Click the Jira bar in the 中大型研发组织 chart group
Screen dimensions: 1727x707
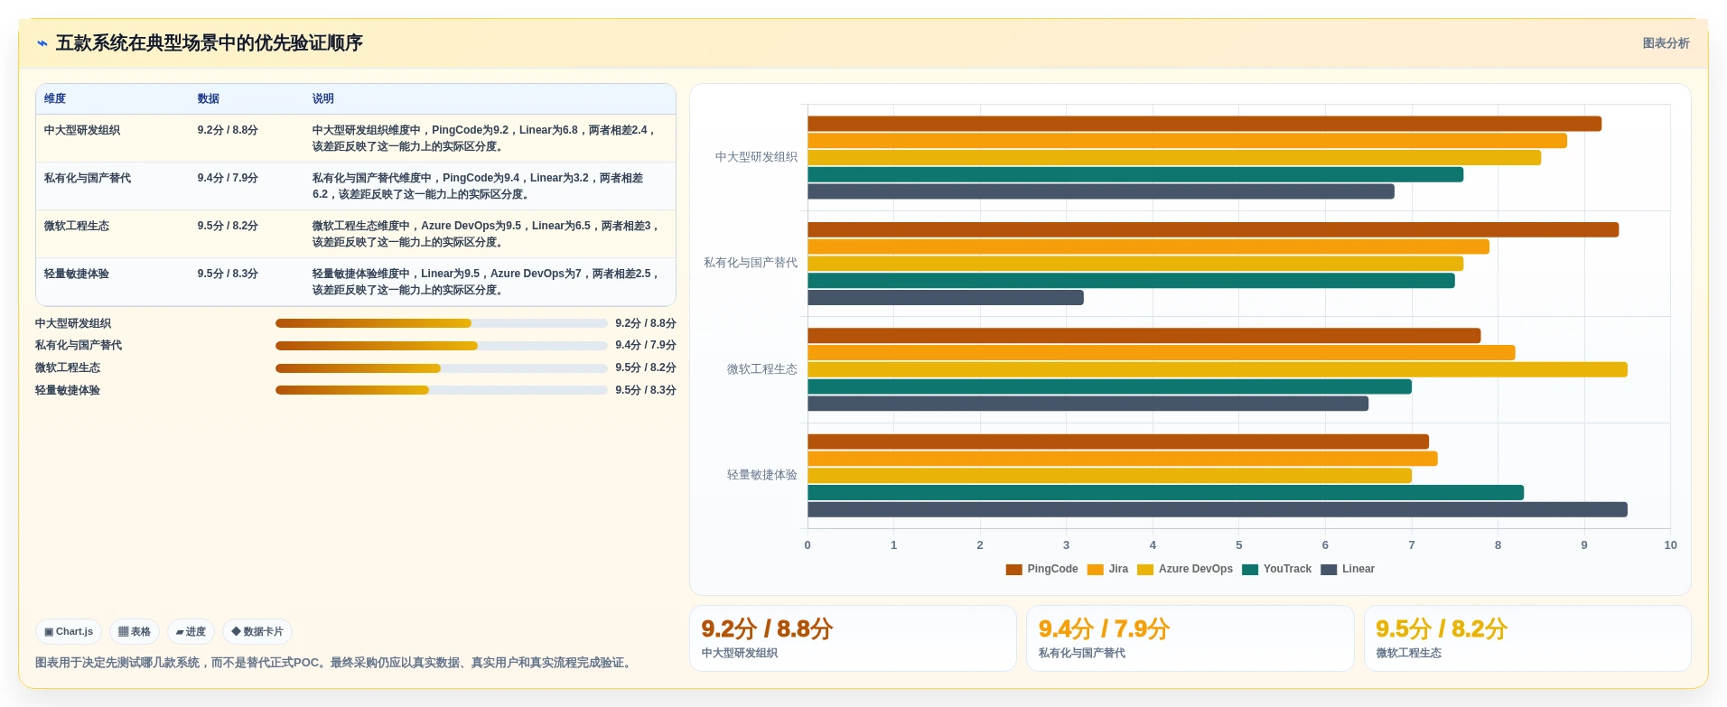(x=1187, y=141)
